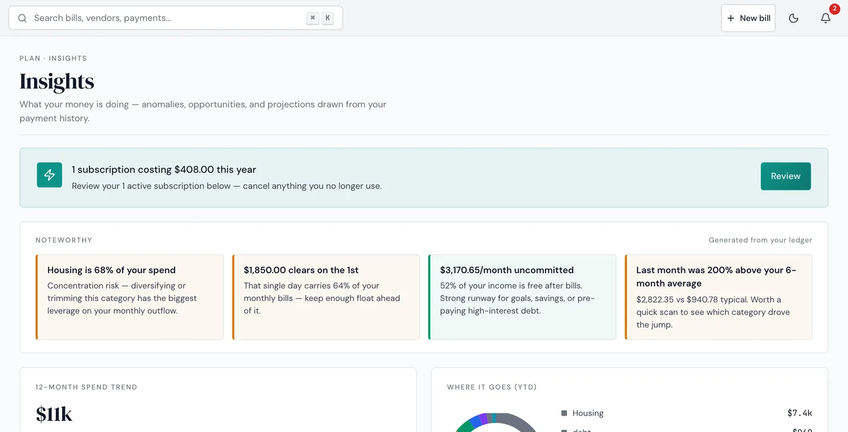Click the NOTEWORTHY section label

pyautogui.click(x=64, y=240)
